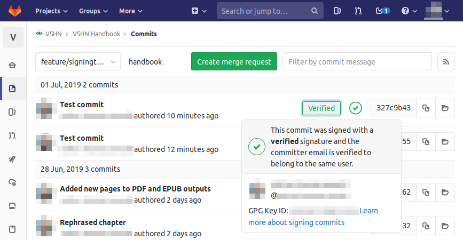
Task: Open the feature/signingt... branch selector
Action: point(78,62)
